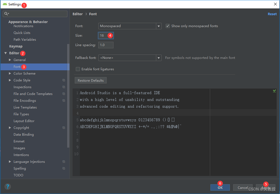
Task: Open Spelling settings
Action: [20, 168]
